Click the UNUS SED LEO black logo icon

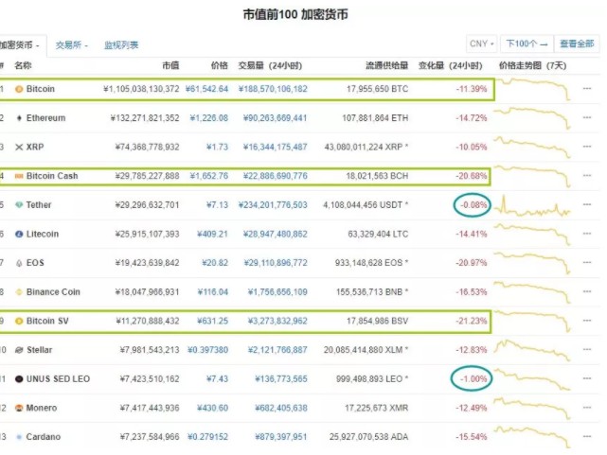19,378
